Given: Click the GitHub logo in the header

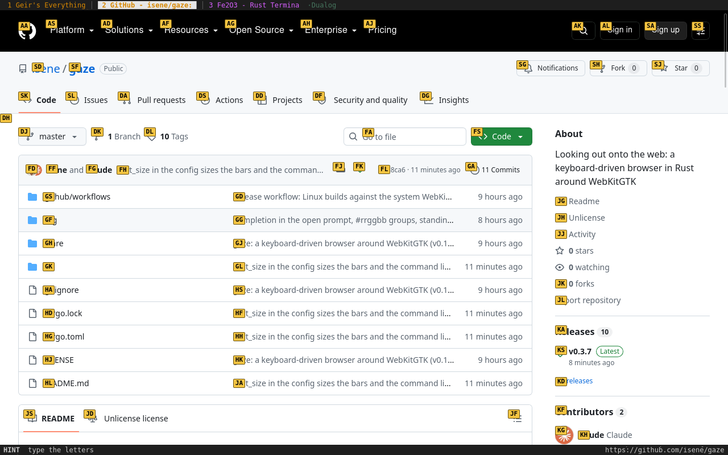Looking at the screenshot, I should [27, 31].
